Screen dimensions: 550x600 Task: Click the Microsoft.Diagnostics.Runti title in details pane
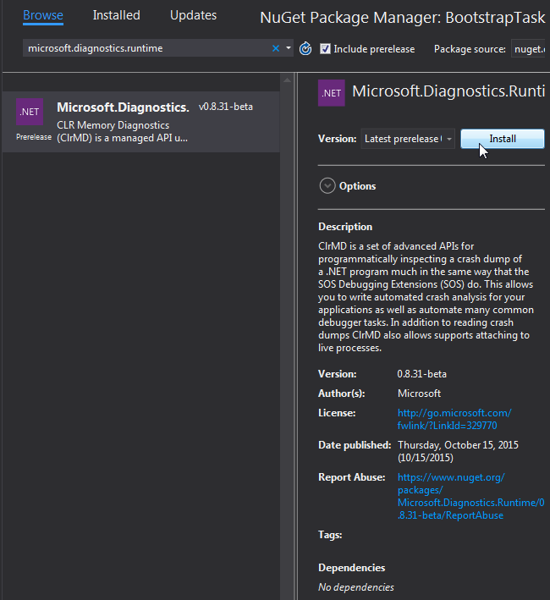click(x=448, y=91)
